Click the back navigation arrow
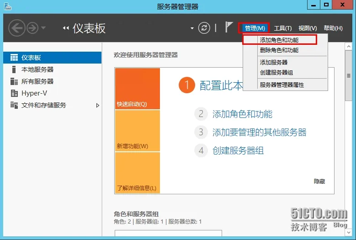Screen dimensions: 356x240 [x=16, y=28]
